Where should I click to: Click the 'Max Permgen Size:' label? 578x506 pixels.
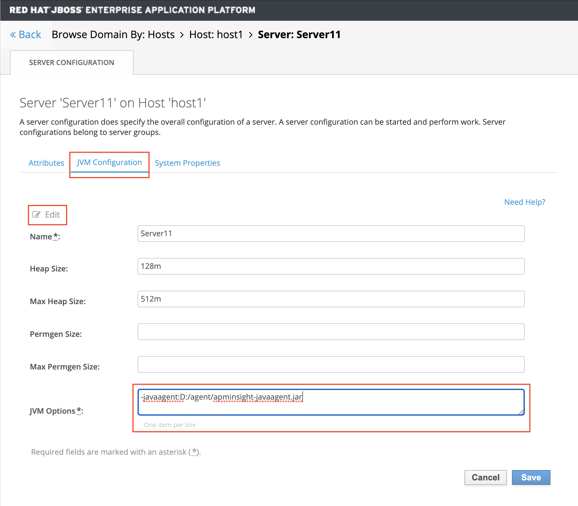pyautogui.click(x=65, y=367)
